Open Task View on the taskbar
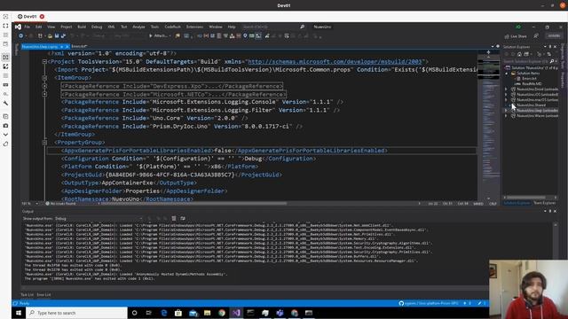The width and height of the screenshot is (568, 319). (x=149, y=313)
